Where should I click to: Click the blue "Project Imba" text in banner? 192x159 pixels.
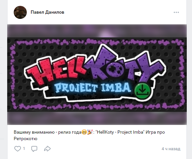(92, 87)
